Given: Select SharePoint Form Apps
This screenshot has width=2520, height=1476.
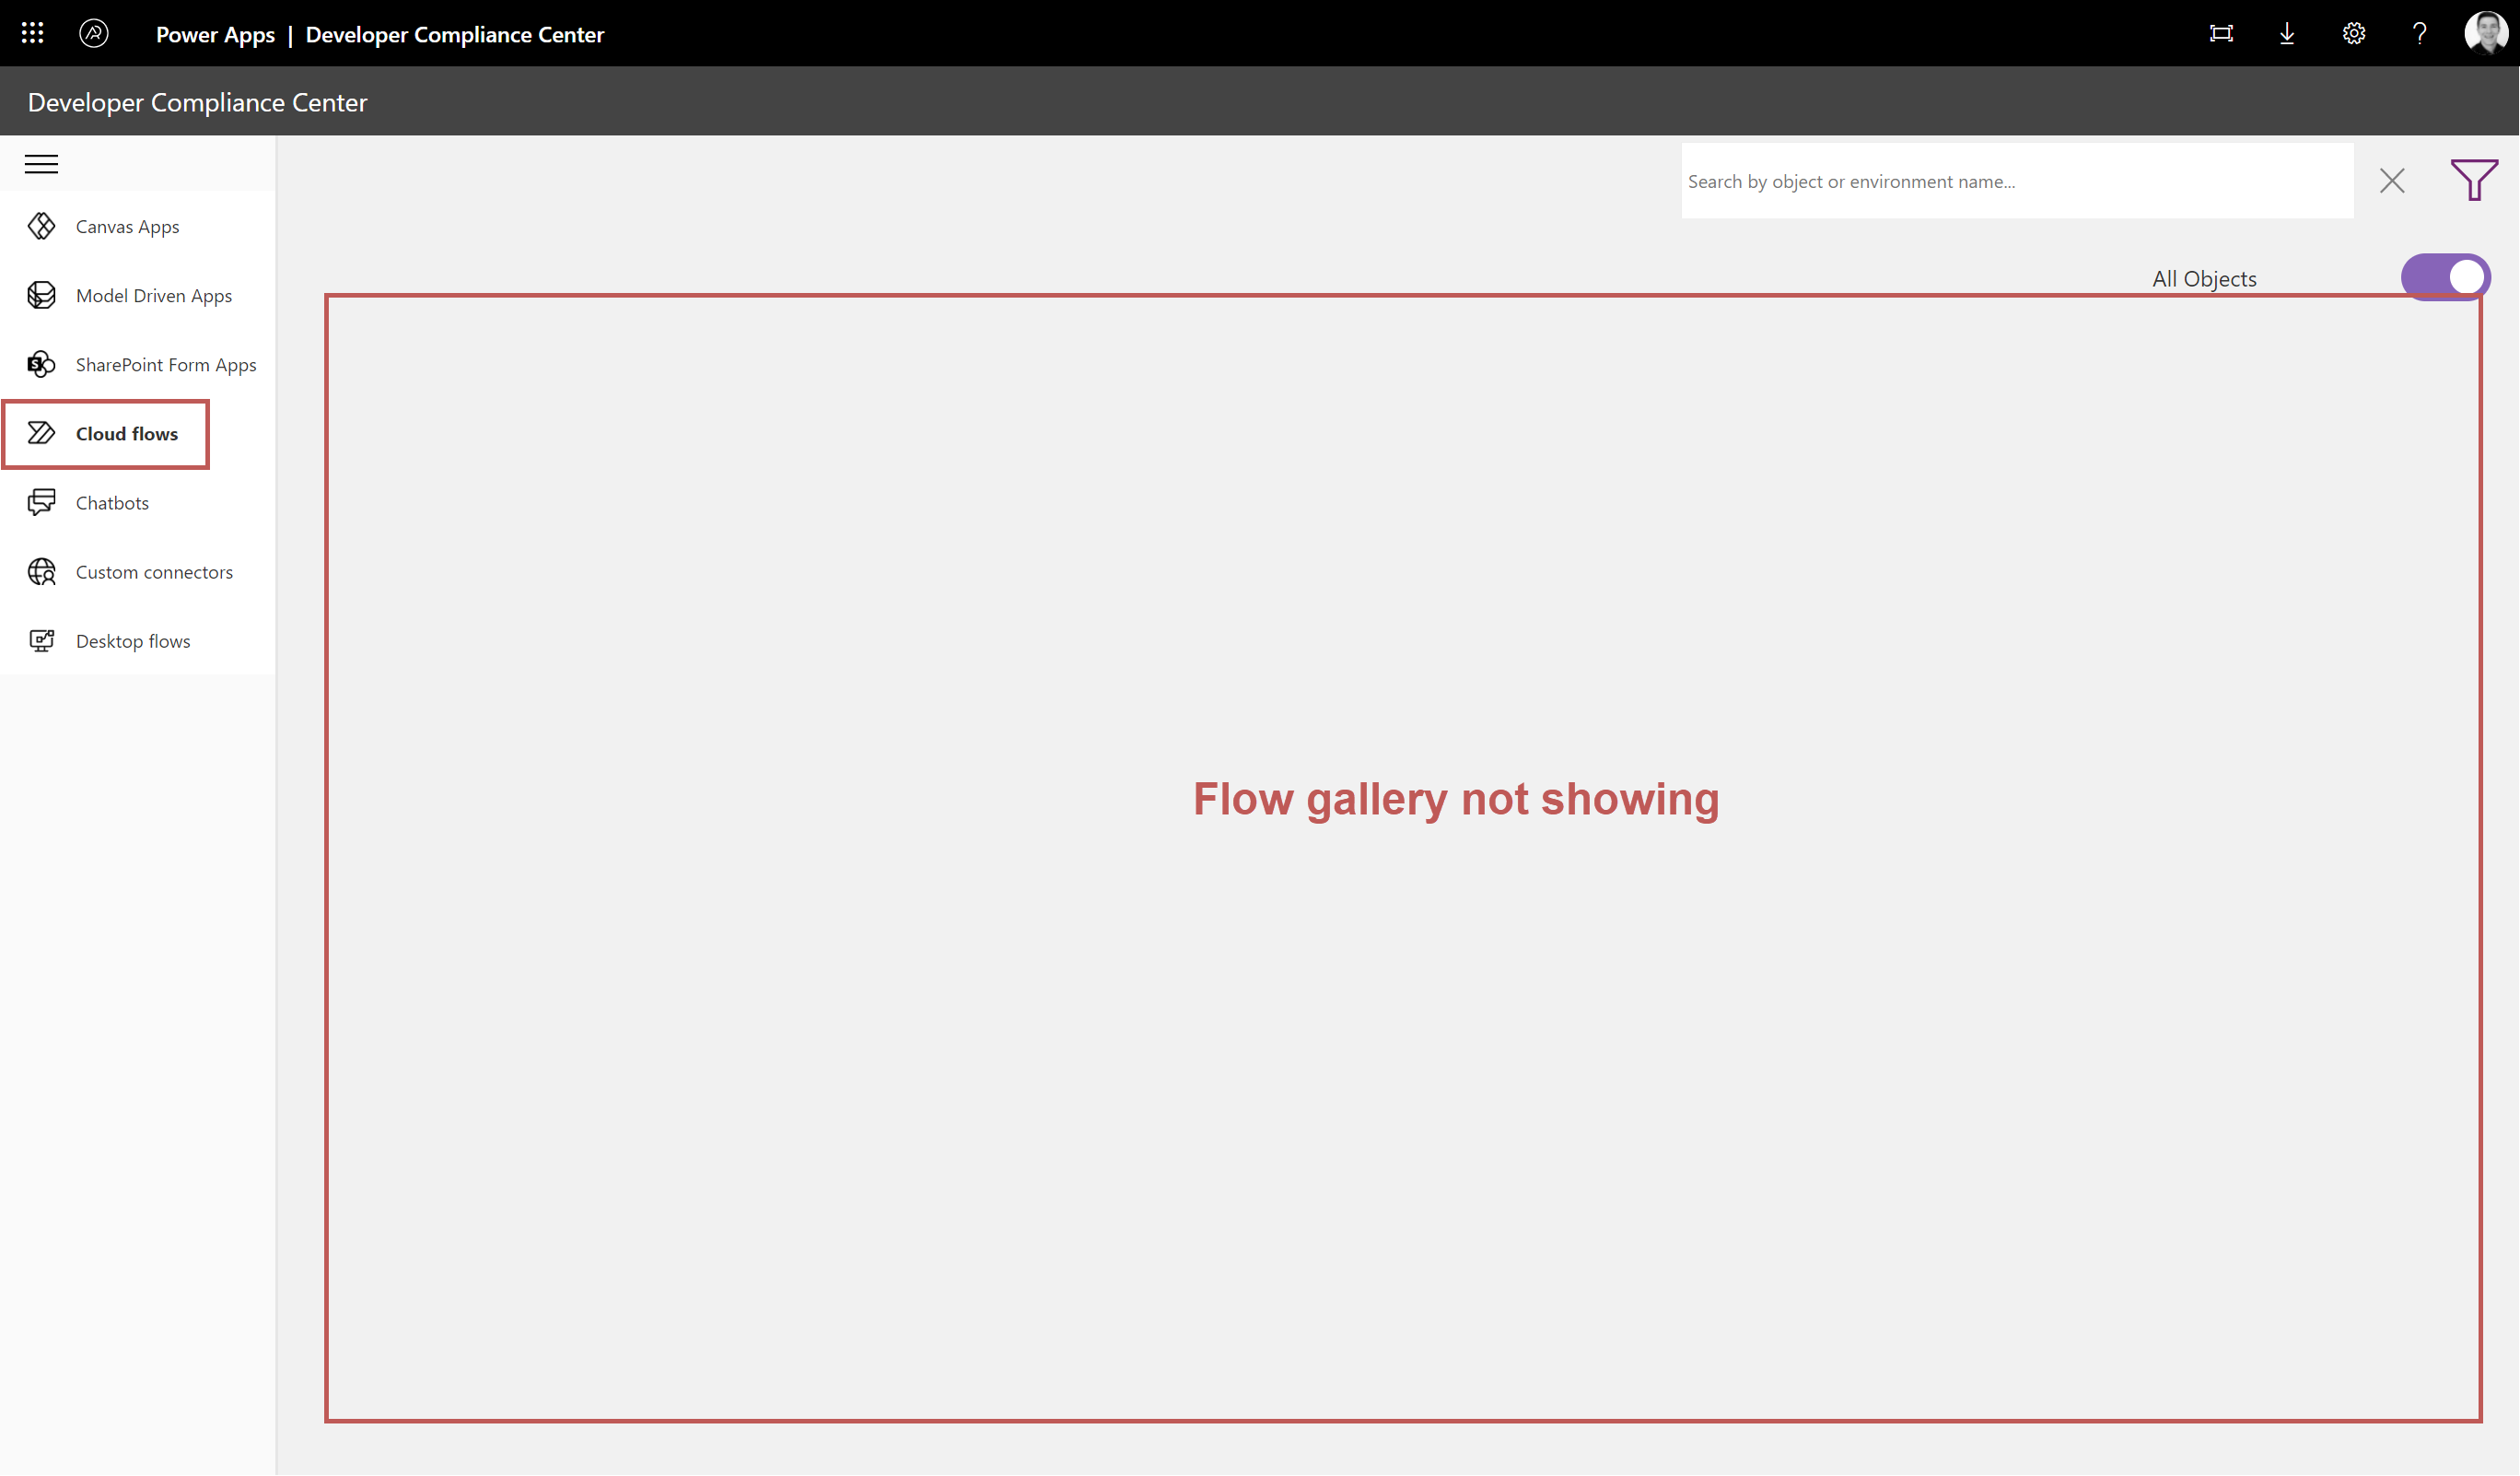Looking at the screenshot, I should coord(165,364).
